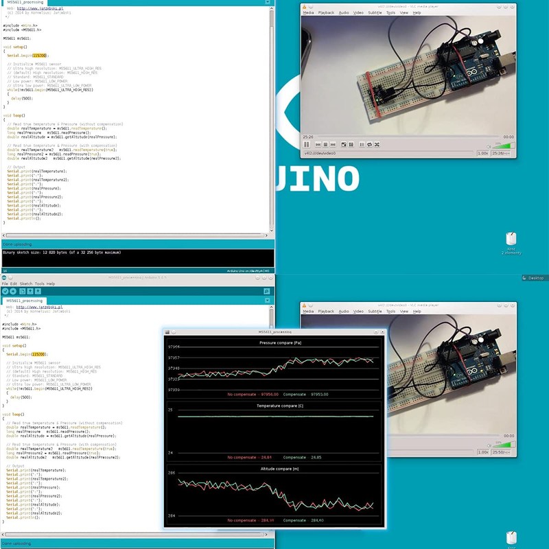Click the Desktop panel button
Image resolution: width=549 pixels, height=549 pixels.
pyautogui.click(x=533, y=278)
